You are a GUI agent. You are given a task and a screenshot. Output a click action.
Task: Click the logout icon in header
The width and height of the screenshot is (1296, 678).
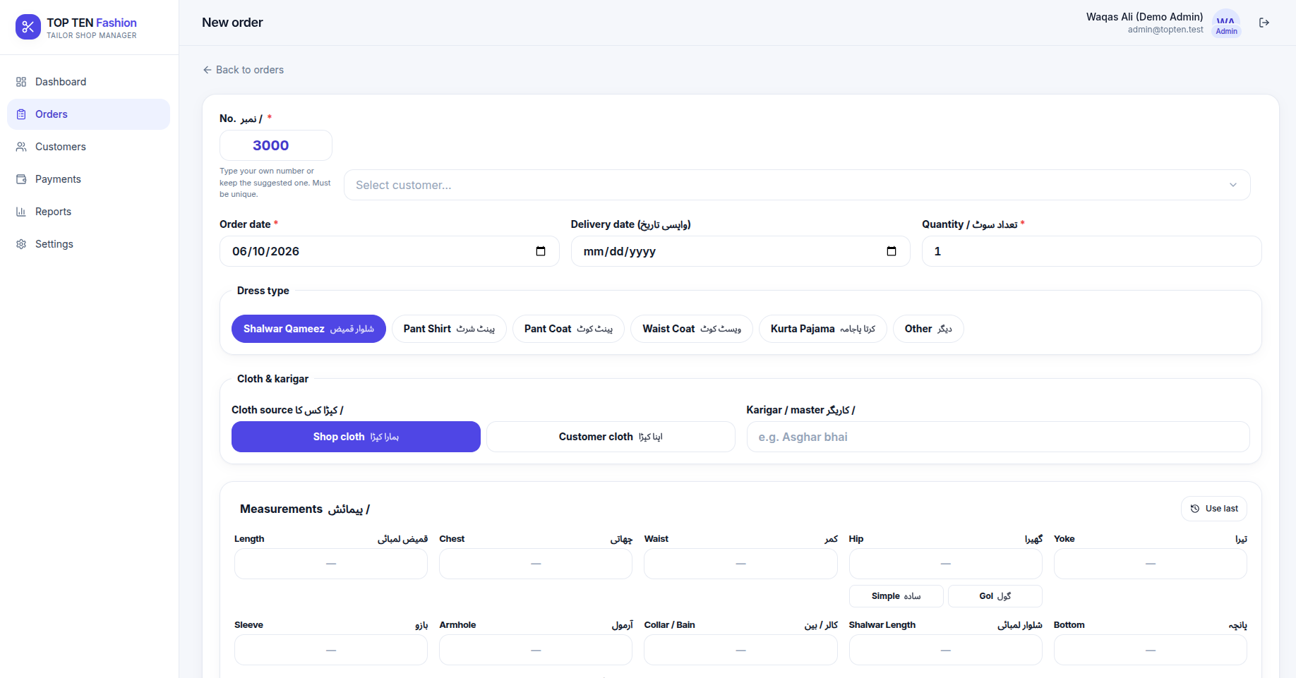1264,23
